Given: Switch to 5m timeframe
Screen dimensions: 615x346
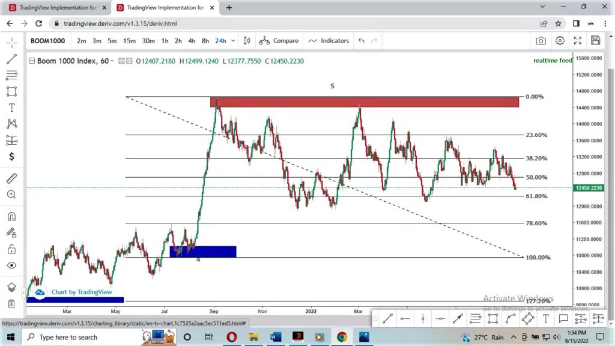Looking at the screenshot, I should click(112, 41).
